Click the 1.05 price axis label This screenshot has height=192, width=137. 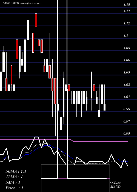click(127, 72)
